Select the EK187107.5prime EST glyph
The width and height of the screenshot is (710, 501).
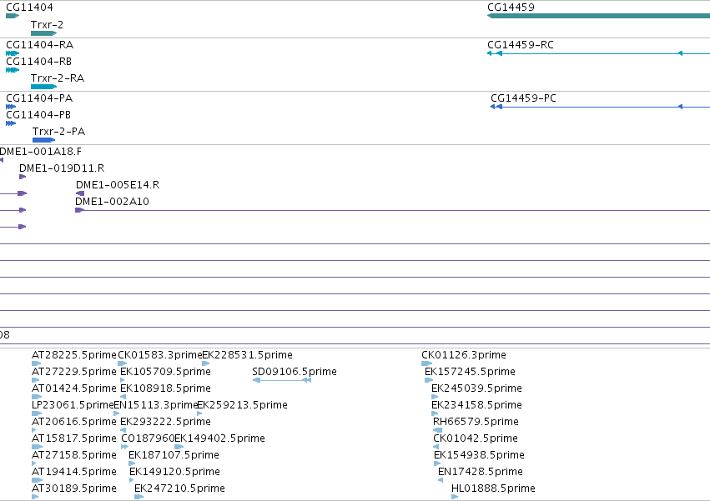click(x=132, y=463)
